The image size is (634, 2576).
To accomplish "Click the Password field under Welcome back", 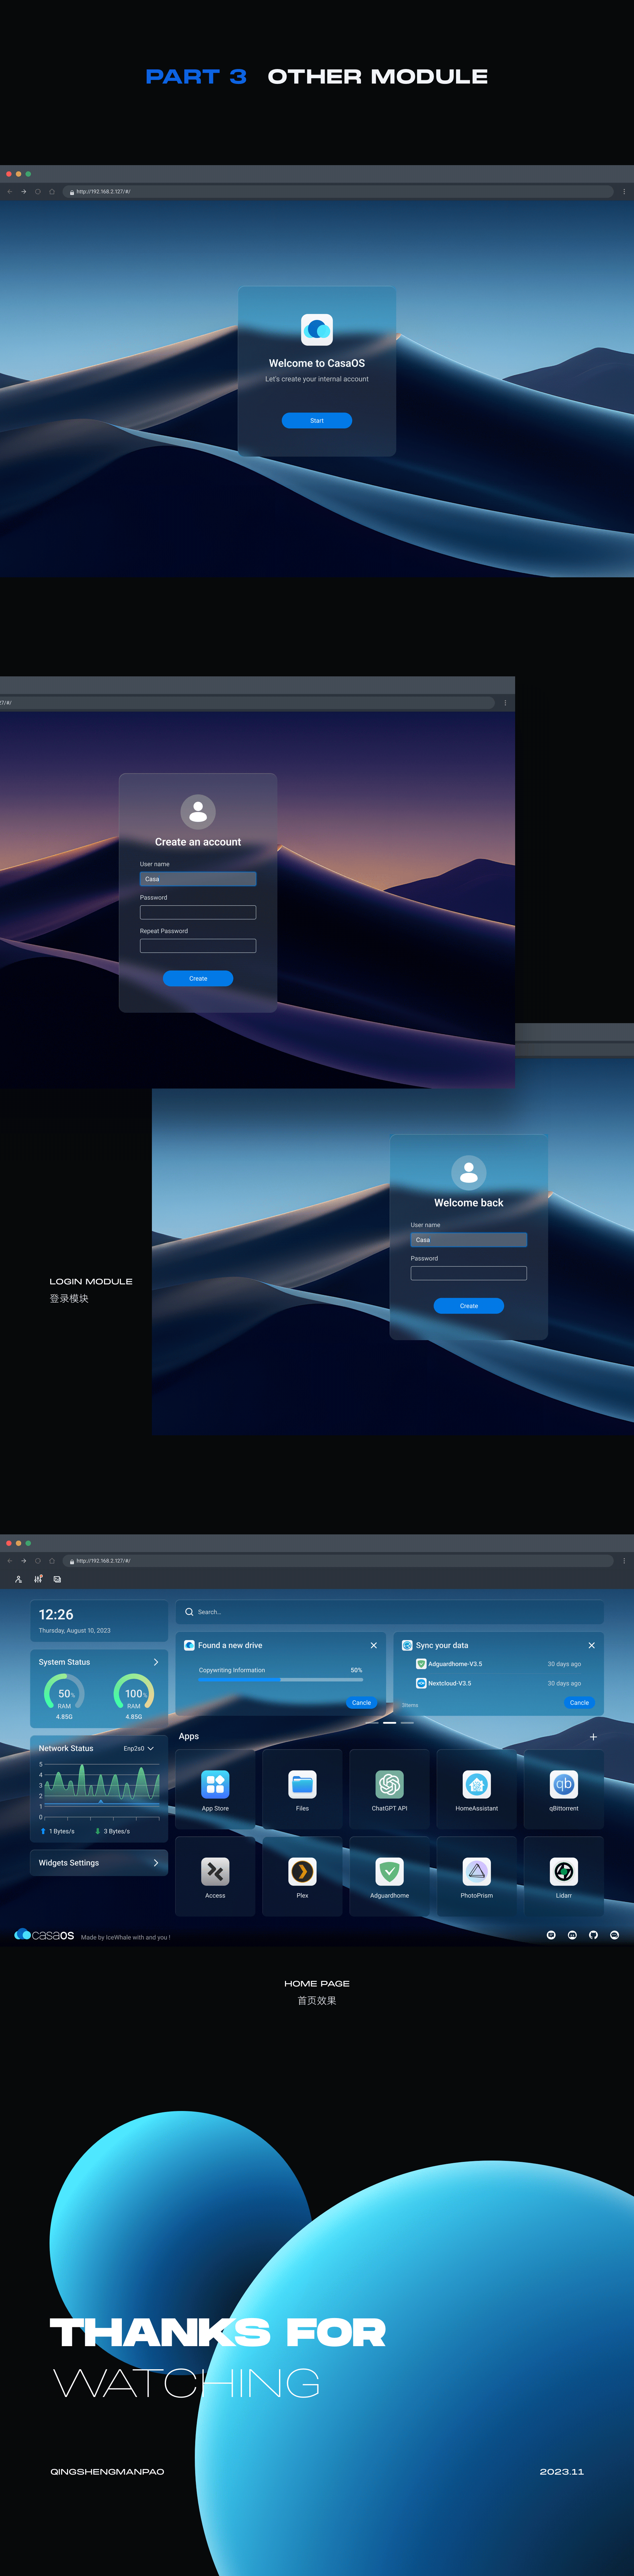I will click(469, 1273).
